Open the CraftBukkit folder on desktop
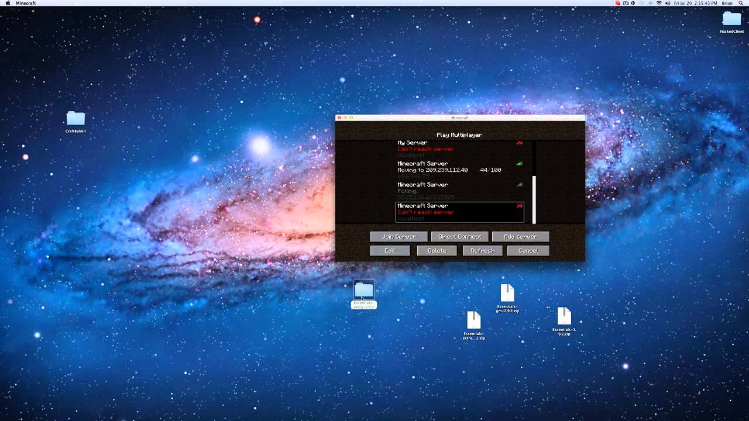 75,122
